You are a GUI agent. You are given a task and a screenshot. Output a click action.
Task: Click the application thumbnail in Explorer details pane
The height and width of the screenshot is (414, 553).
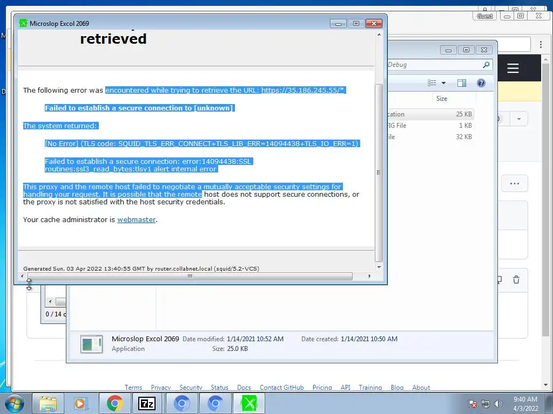click(x=92, y=344)
